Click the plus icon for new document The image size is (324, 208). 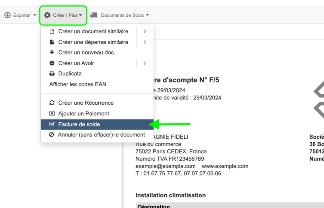coord(52,53)
